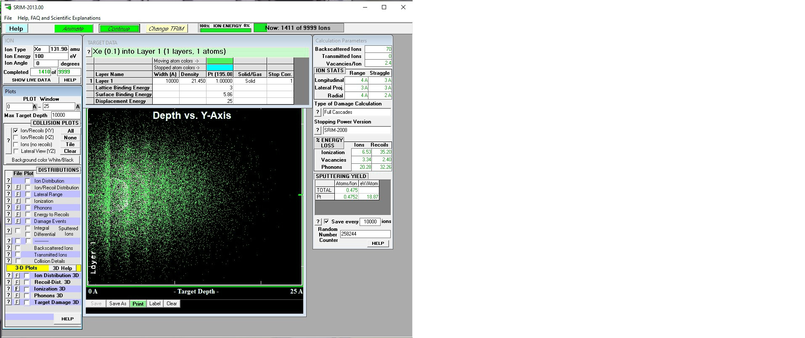Image resolution: width=805 pixels, height=338 pixels.
Task: Click the Type of Damage Calculation field
Action: click(x=357, y=112)
